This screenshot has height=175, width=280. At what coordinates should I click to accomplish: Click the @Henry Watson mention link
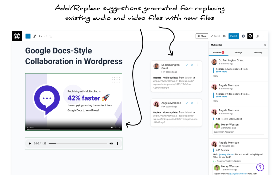coord(226,154)
